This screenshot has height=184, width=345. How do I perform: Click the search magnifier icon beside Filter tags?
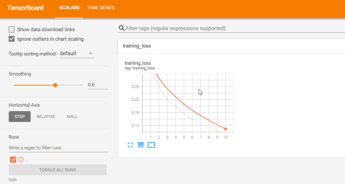pos(122,28)
